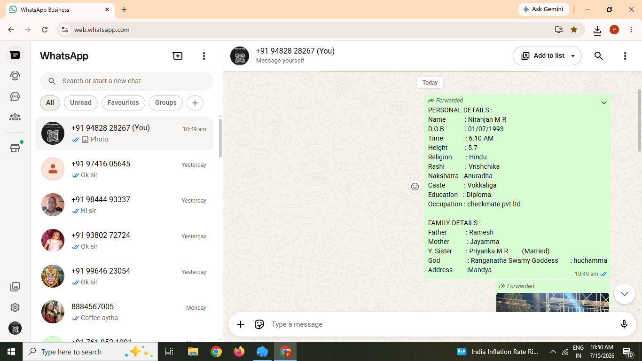Viewport: 642px width, 361px height.
Task: Click the install app icon in address bar
Action: pyautogui.click(x=558, y=30)
